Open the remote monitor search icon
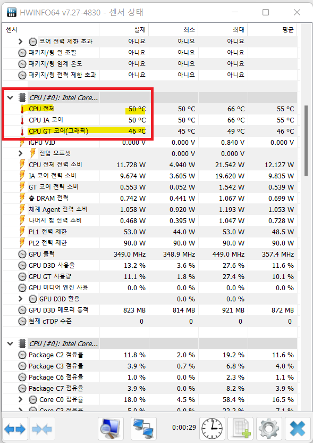Screen dimensions: 313x443 point(111,429)
